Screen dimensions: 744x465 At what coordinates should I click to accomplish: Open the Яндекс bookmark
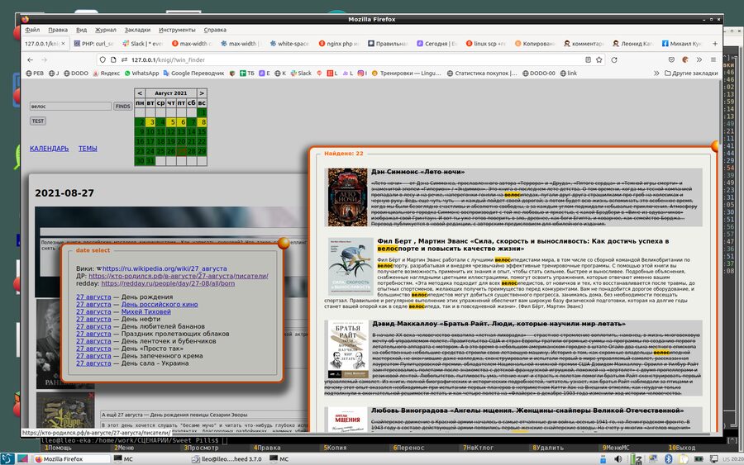tap(107, 73)
